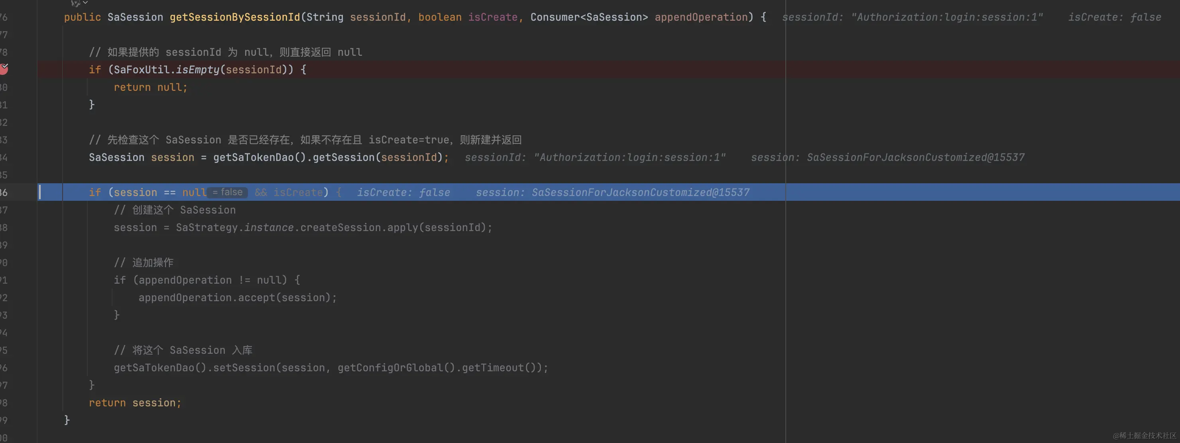Viewport: 1180px width, 443px height.
Task: Click the 'return null;' statement
Action: tap(150, 87)
